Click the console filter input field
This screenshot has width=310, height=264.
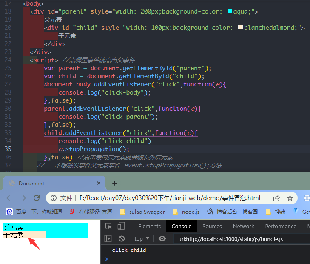point(242,239)
